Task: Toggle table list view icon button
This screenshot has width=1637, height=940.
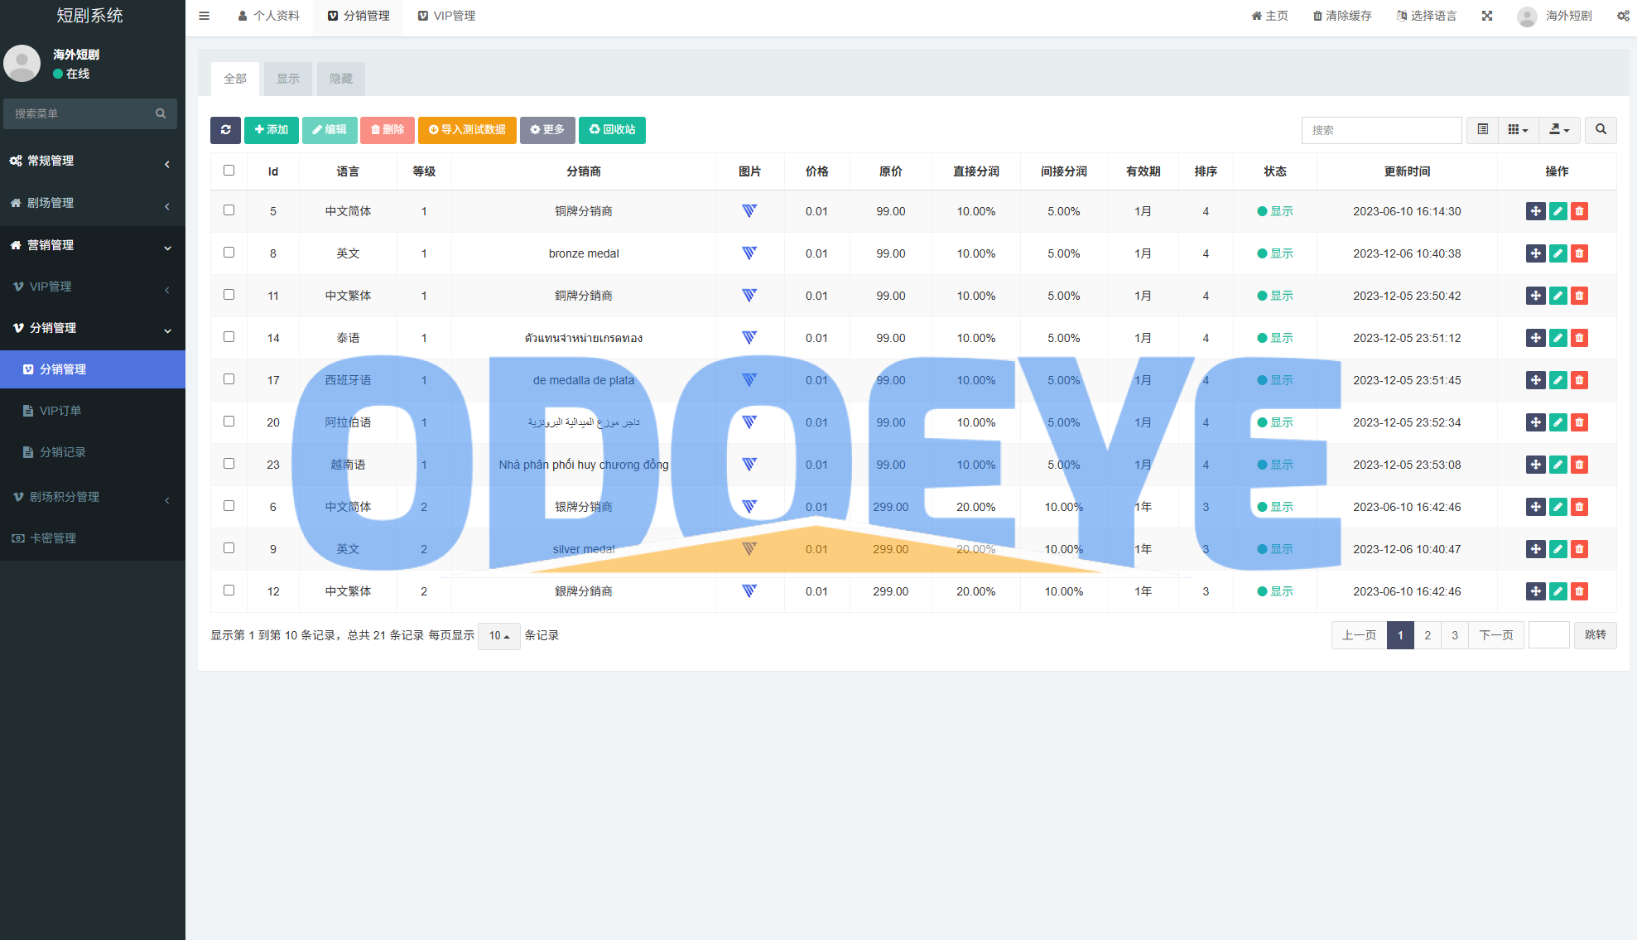Action: (x=1483, y=130)
